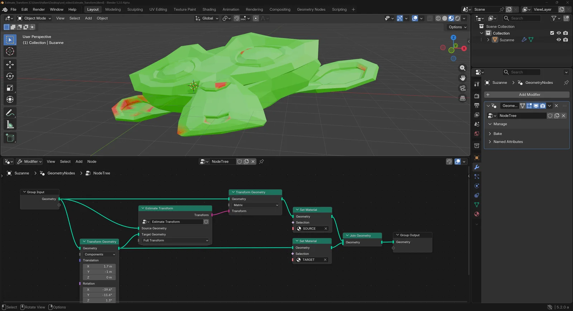The width and height of the screenshot is (573, 311).
Task: Switch to rendered viewport shading
Action: click(458, 18)
